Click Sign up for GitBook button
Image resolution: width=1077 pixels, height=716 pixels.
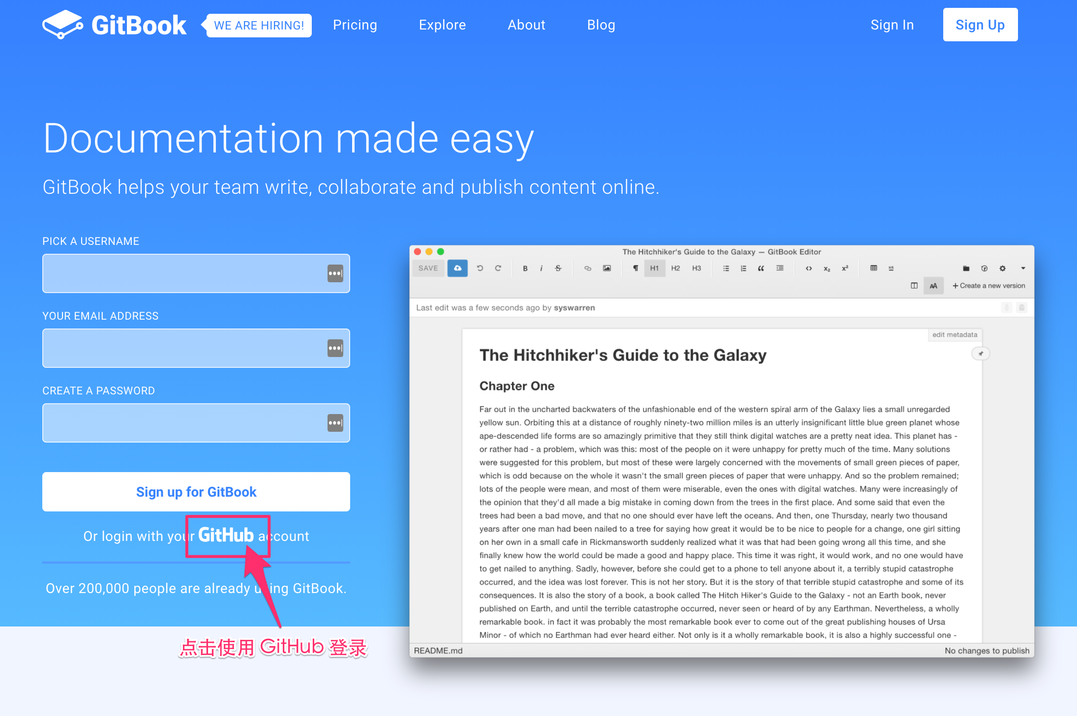click(196, 492)
